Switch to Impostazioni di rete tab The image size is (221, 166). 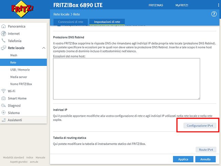107,22
